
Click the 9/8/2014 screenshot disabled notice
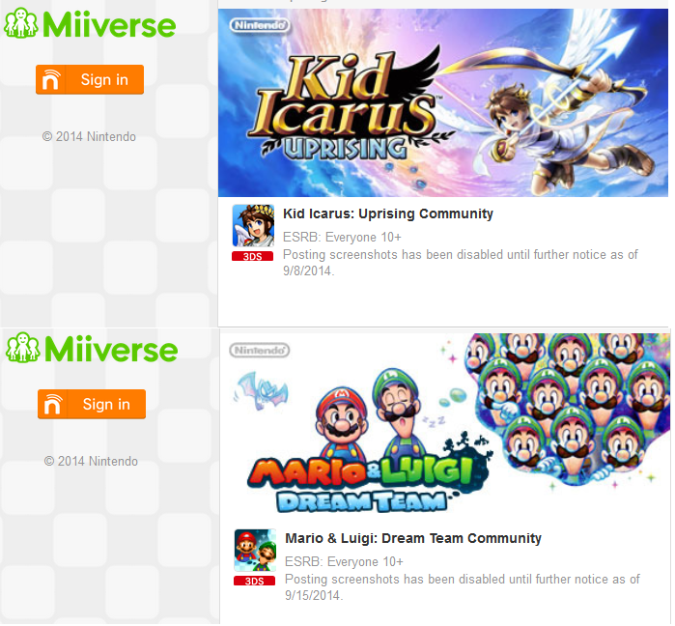461,263
